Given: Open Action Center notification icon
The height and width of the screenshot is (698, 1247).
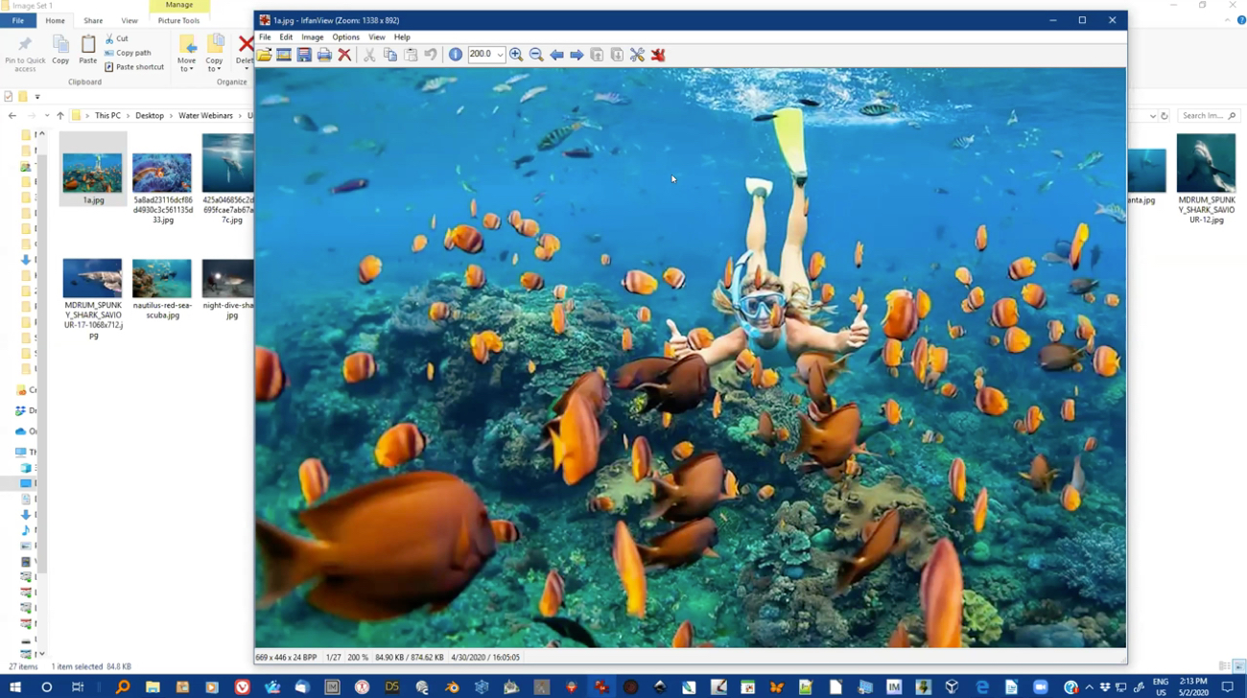Looking at the screenshot, I should (x=1227, y=686).
